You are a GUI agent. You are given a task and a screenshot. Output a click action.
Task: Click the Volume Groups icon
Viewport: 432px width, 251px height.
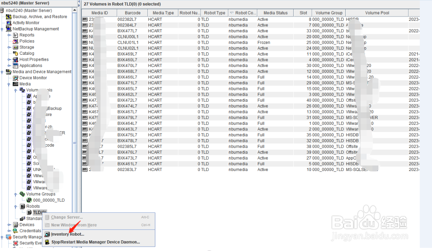[x=22, y=194]
